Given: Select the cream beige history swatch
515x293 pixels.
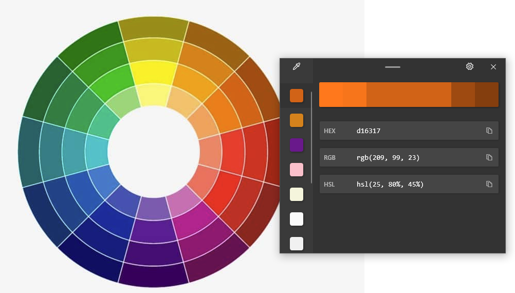Looking at the screenshot, I should tap(297, 194).
